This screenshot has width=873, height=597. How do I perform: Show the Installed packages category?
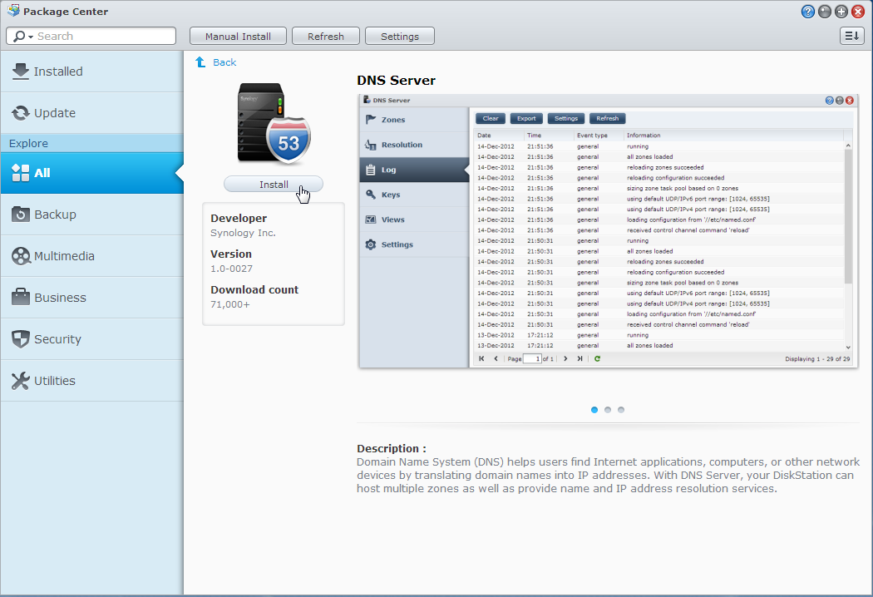91,72
